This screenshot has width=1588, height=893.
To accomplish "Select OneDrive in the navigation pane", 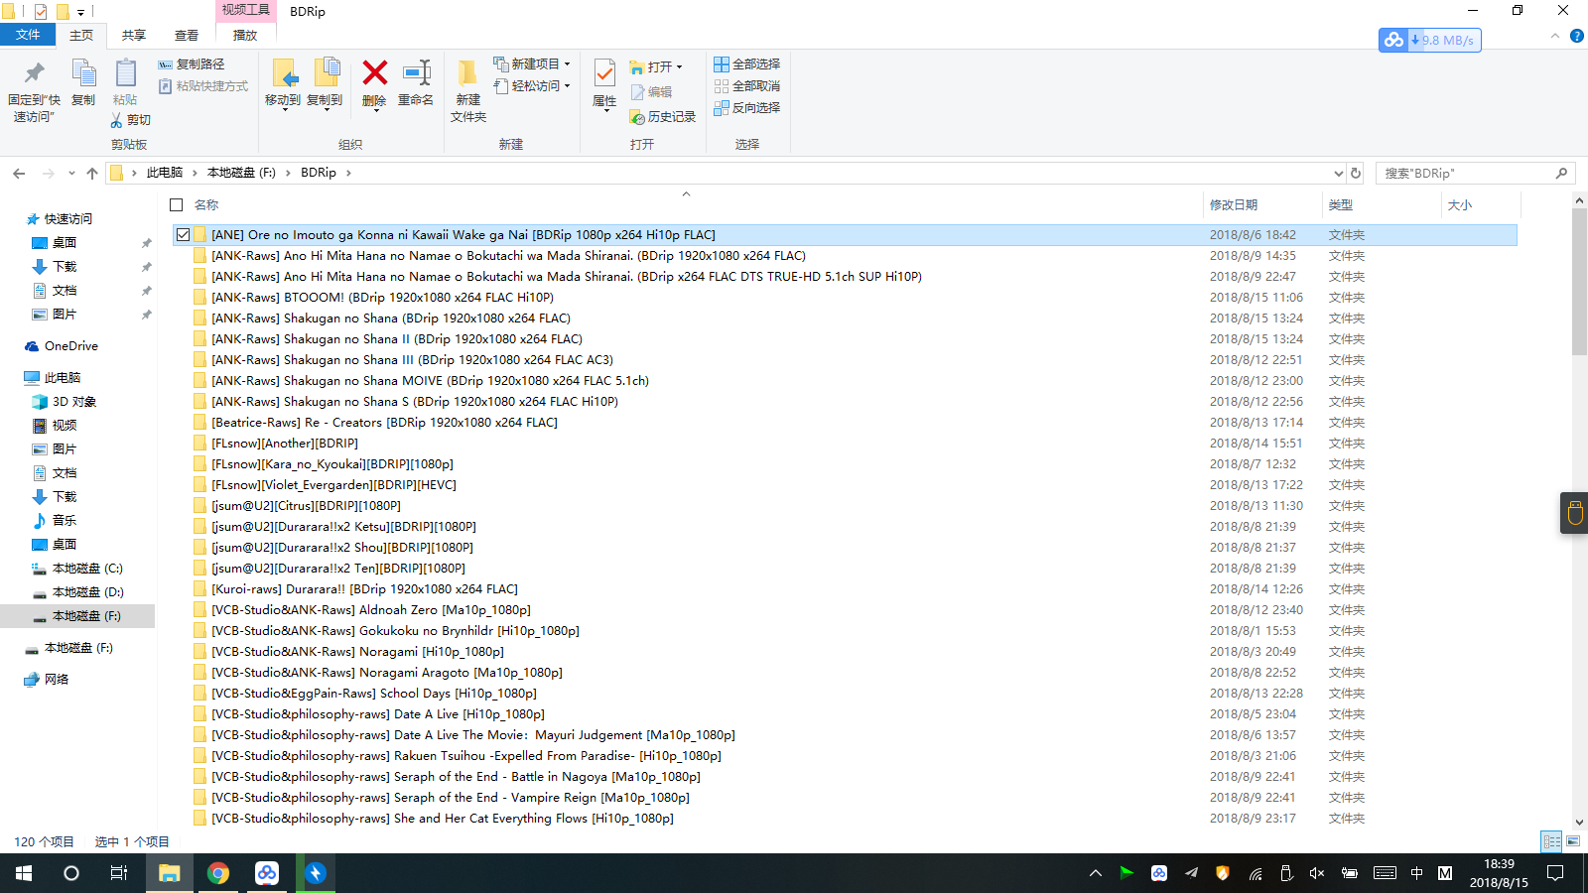I will point(70,346).
